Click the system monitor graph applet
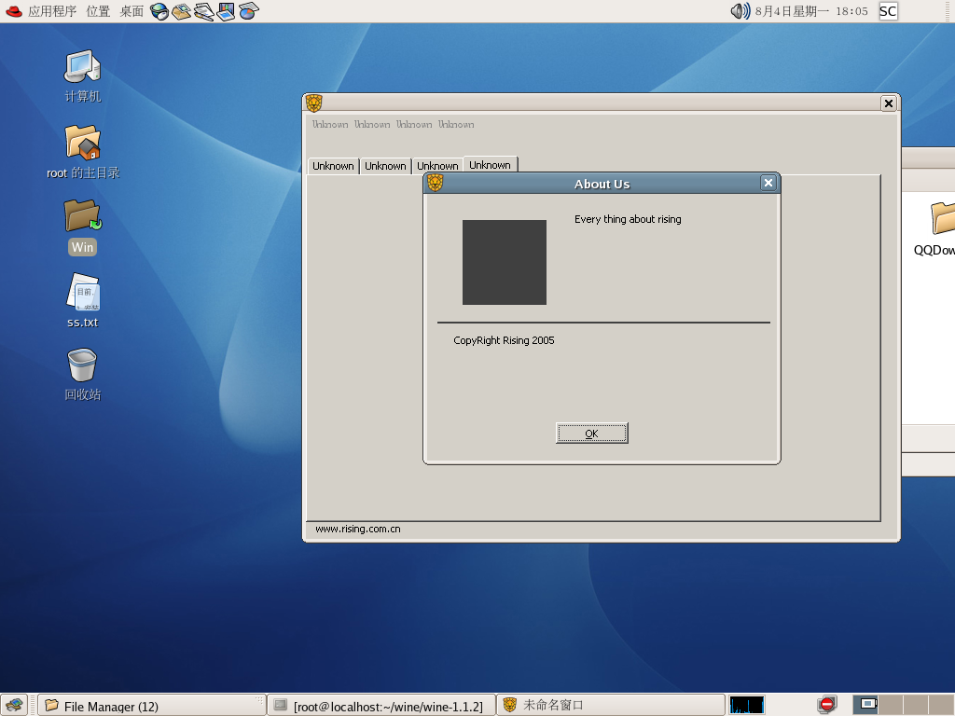Screen dimensions: 955x716 tap(747, 705)
